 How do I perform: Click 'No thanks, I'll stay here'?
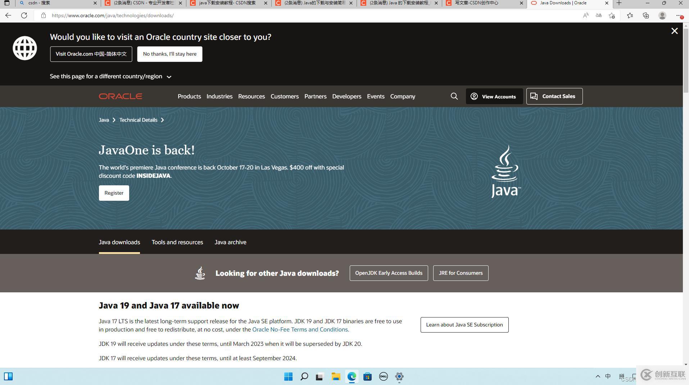(170, 54)
